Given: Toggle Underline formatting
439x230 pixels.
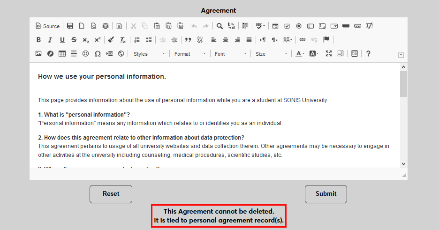Looking at the screenshot, I should 62,40.
